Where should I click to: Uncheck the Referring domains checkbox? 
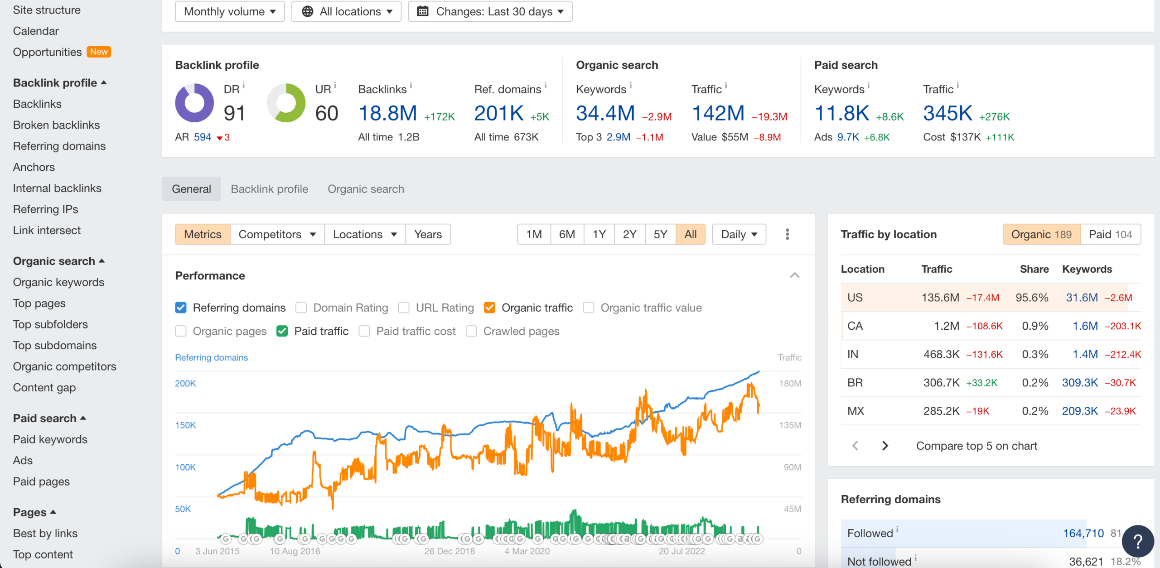tap(181, 308)
